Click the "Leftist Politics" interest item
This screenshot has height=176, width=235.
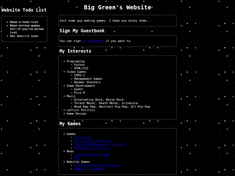coord(81,110)
